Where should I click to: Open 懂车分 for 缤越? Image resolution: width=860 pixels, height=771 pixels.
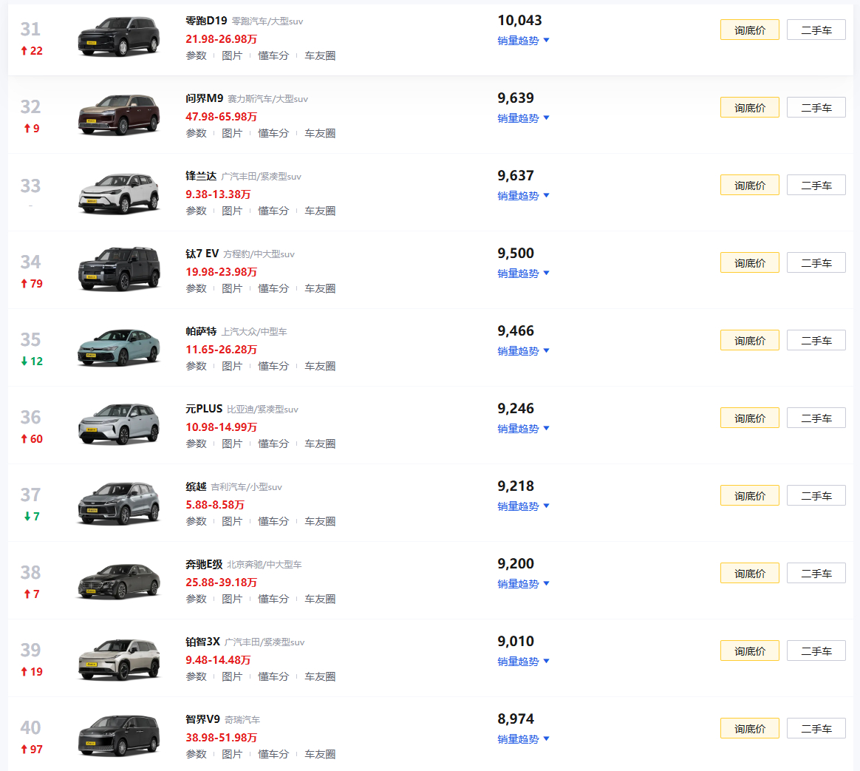(x=273, y=521)
